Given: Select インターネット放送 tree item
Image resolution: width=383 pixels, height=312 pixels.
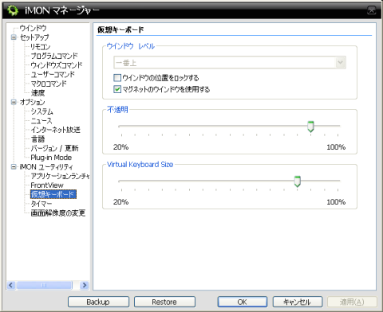Looking at the screenshot, I should pos(55,130).
